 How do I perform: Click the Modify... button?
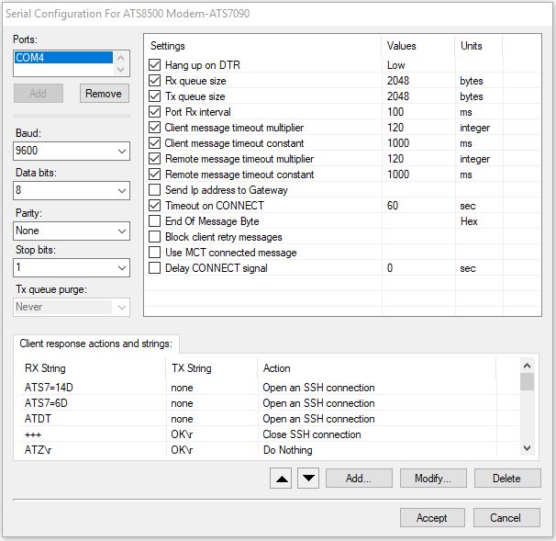click(x=432, y=478)
